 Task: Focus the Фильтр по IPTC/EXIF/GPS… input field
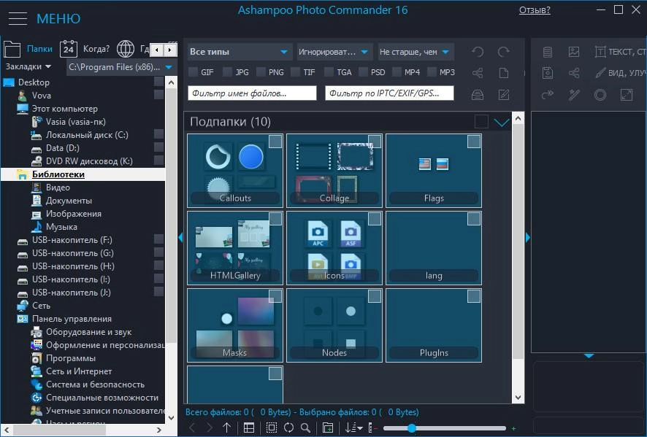click(389, 93)
